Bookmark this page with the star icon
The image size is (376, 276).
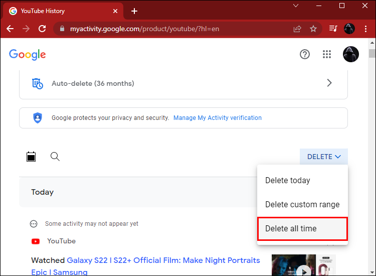coord(313,29)
